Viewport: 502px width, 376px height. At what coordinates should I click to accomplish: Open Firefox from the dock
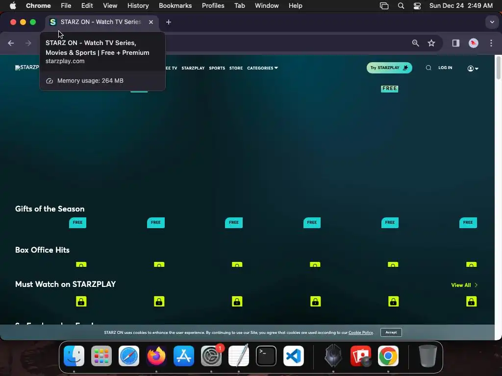tap(156, 356)
